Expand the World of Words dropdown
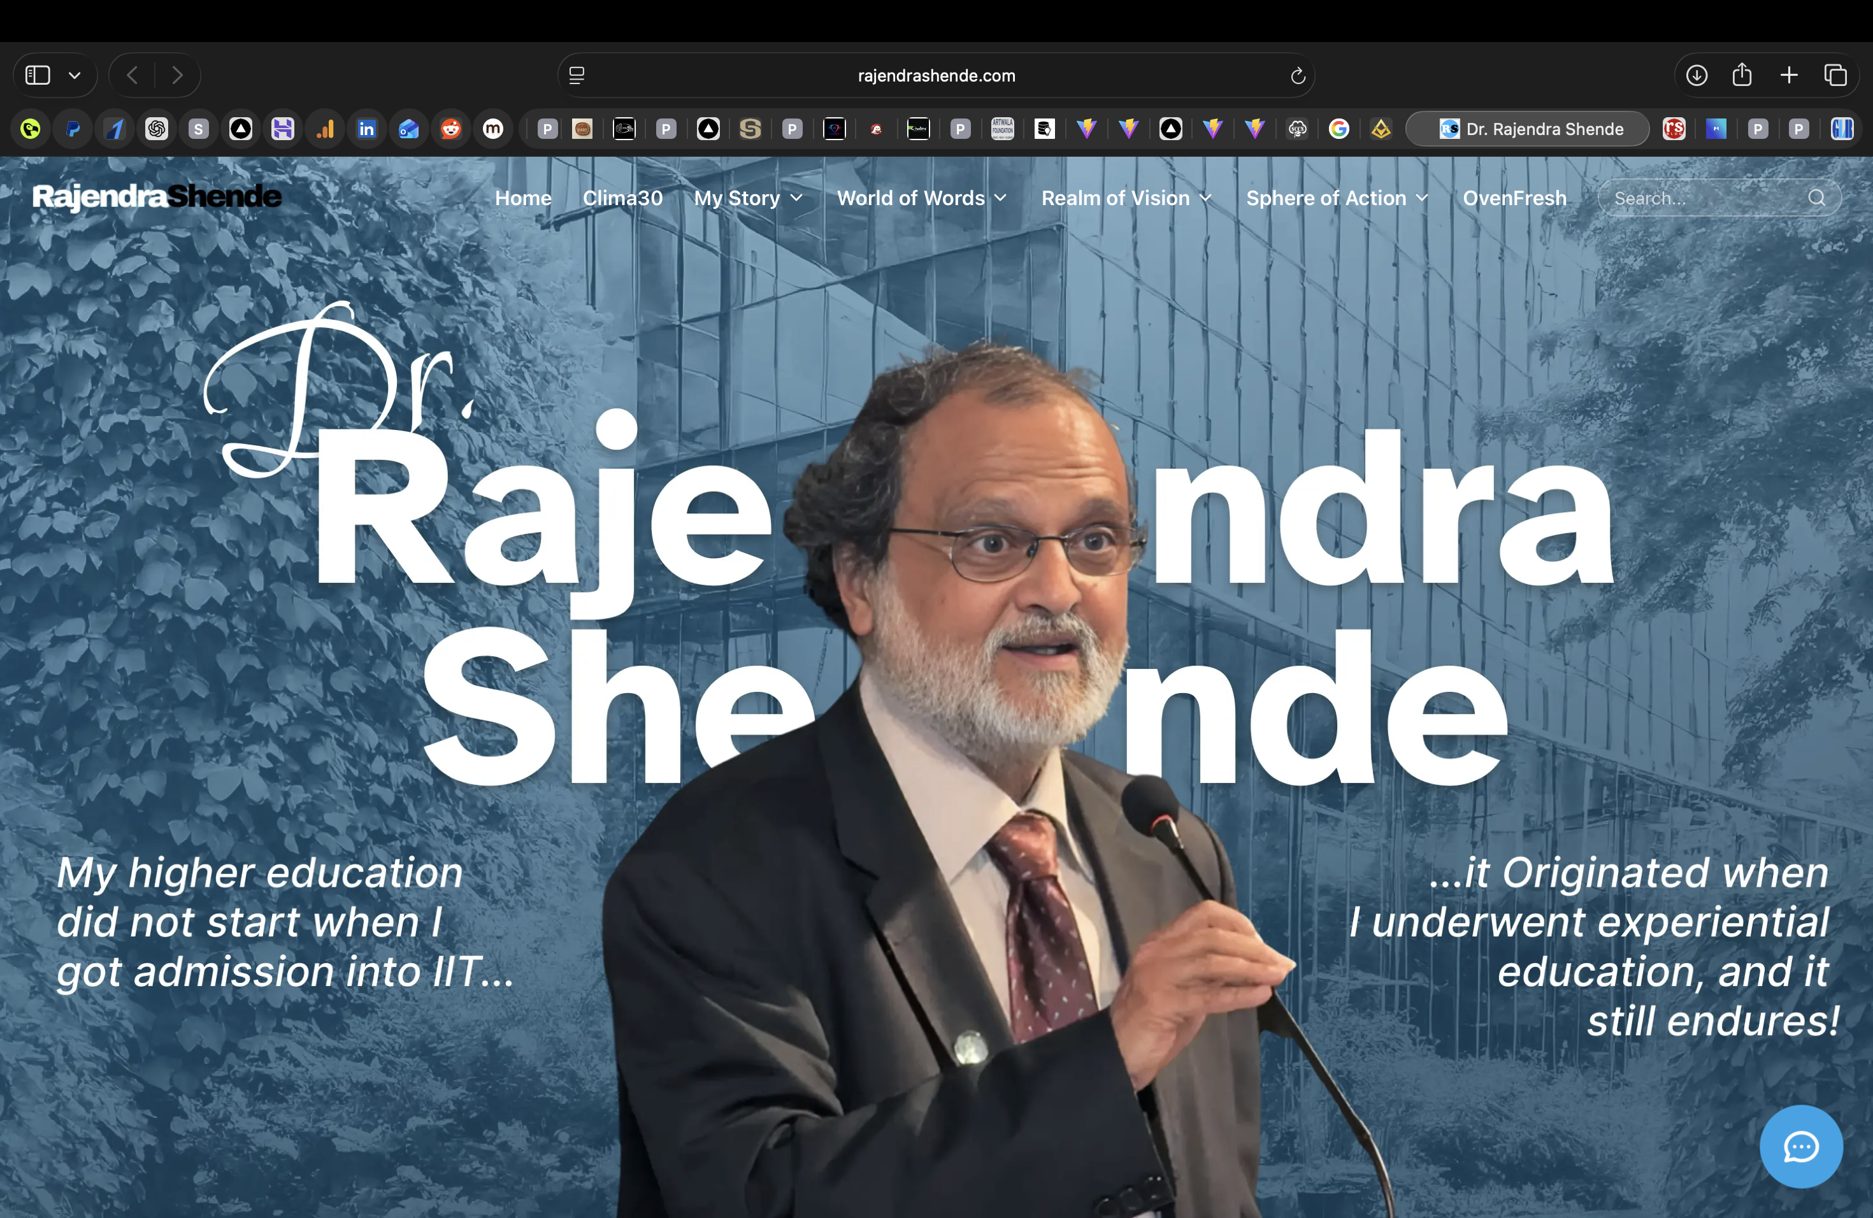Image resolution: width=1873 pixels, height=1218 pixels. pyautogui.click(x=922, y=198)
